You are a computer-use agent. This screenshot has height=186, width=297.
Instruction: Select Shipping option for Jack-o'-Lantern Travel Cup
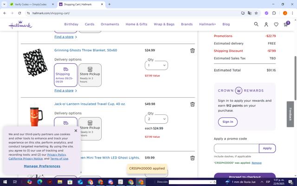pos(65,121)
